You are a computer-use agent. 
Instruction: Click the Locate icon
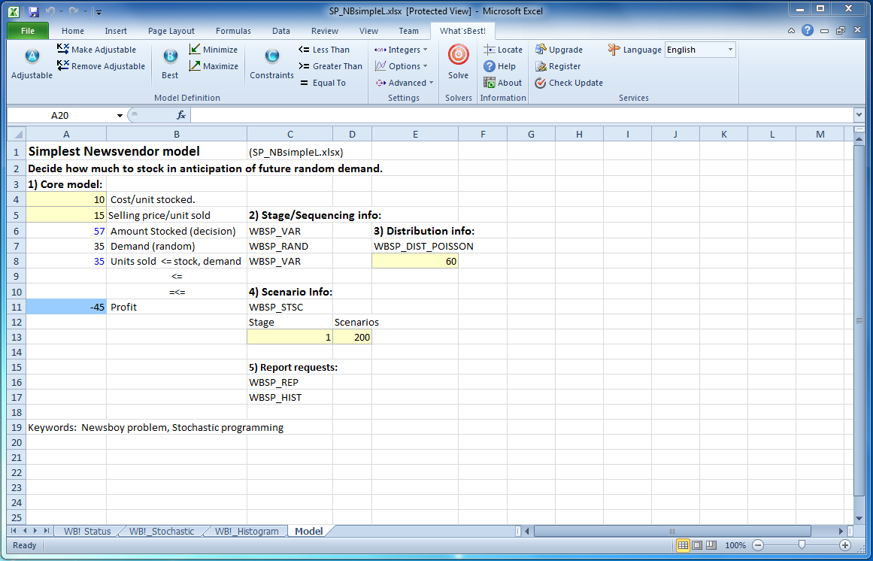coord(490,50)
